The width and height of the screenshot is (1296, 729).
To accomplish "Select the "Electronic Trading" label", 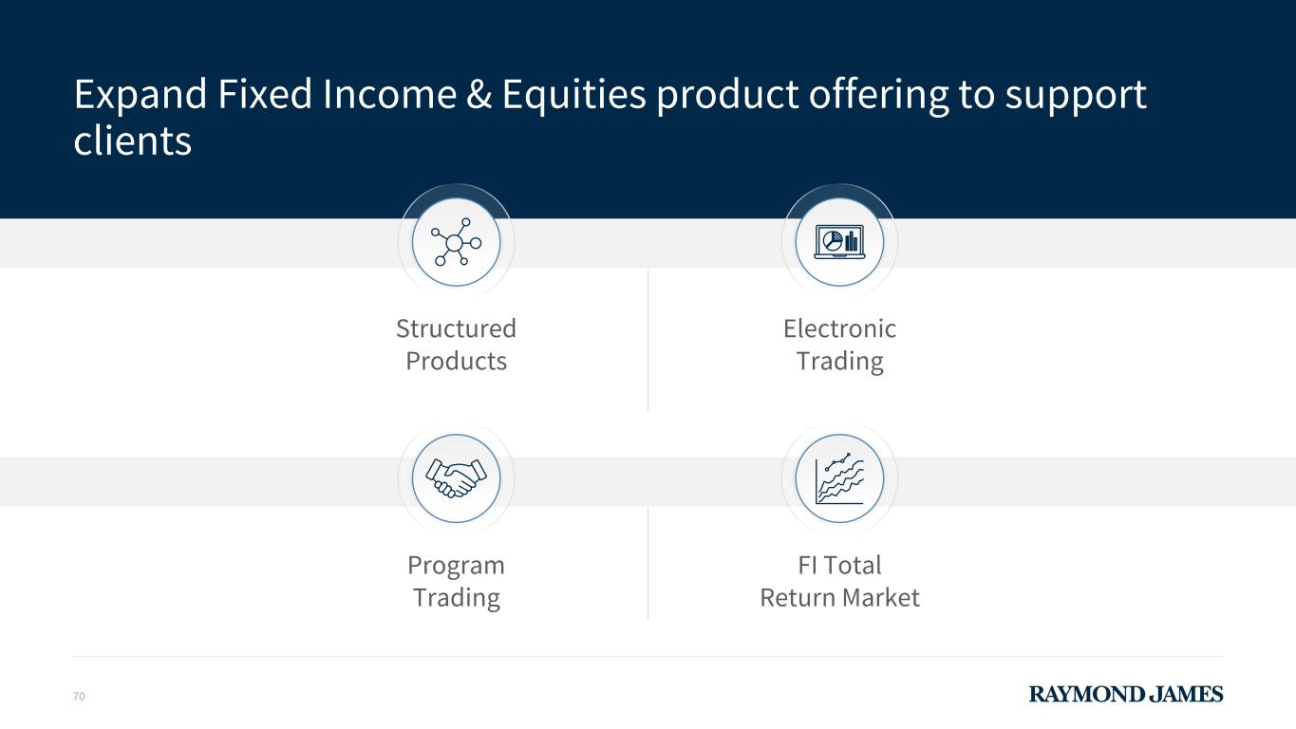I will pyautogui.click(x=839, y=345).
